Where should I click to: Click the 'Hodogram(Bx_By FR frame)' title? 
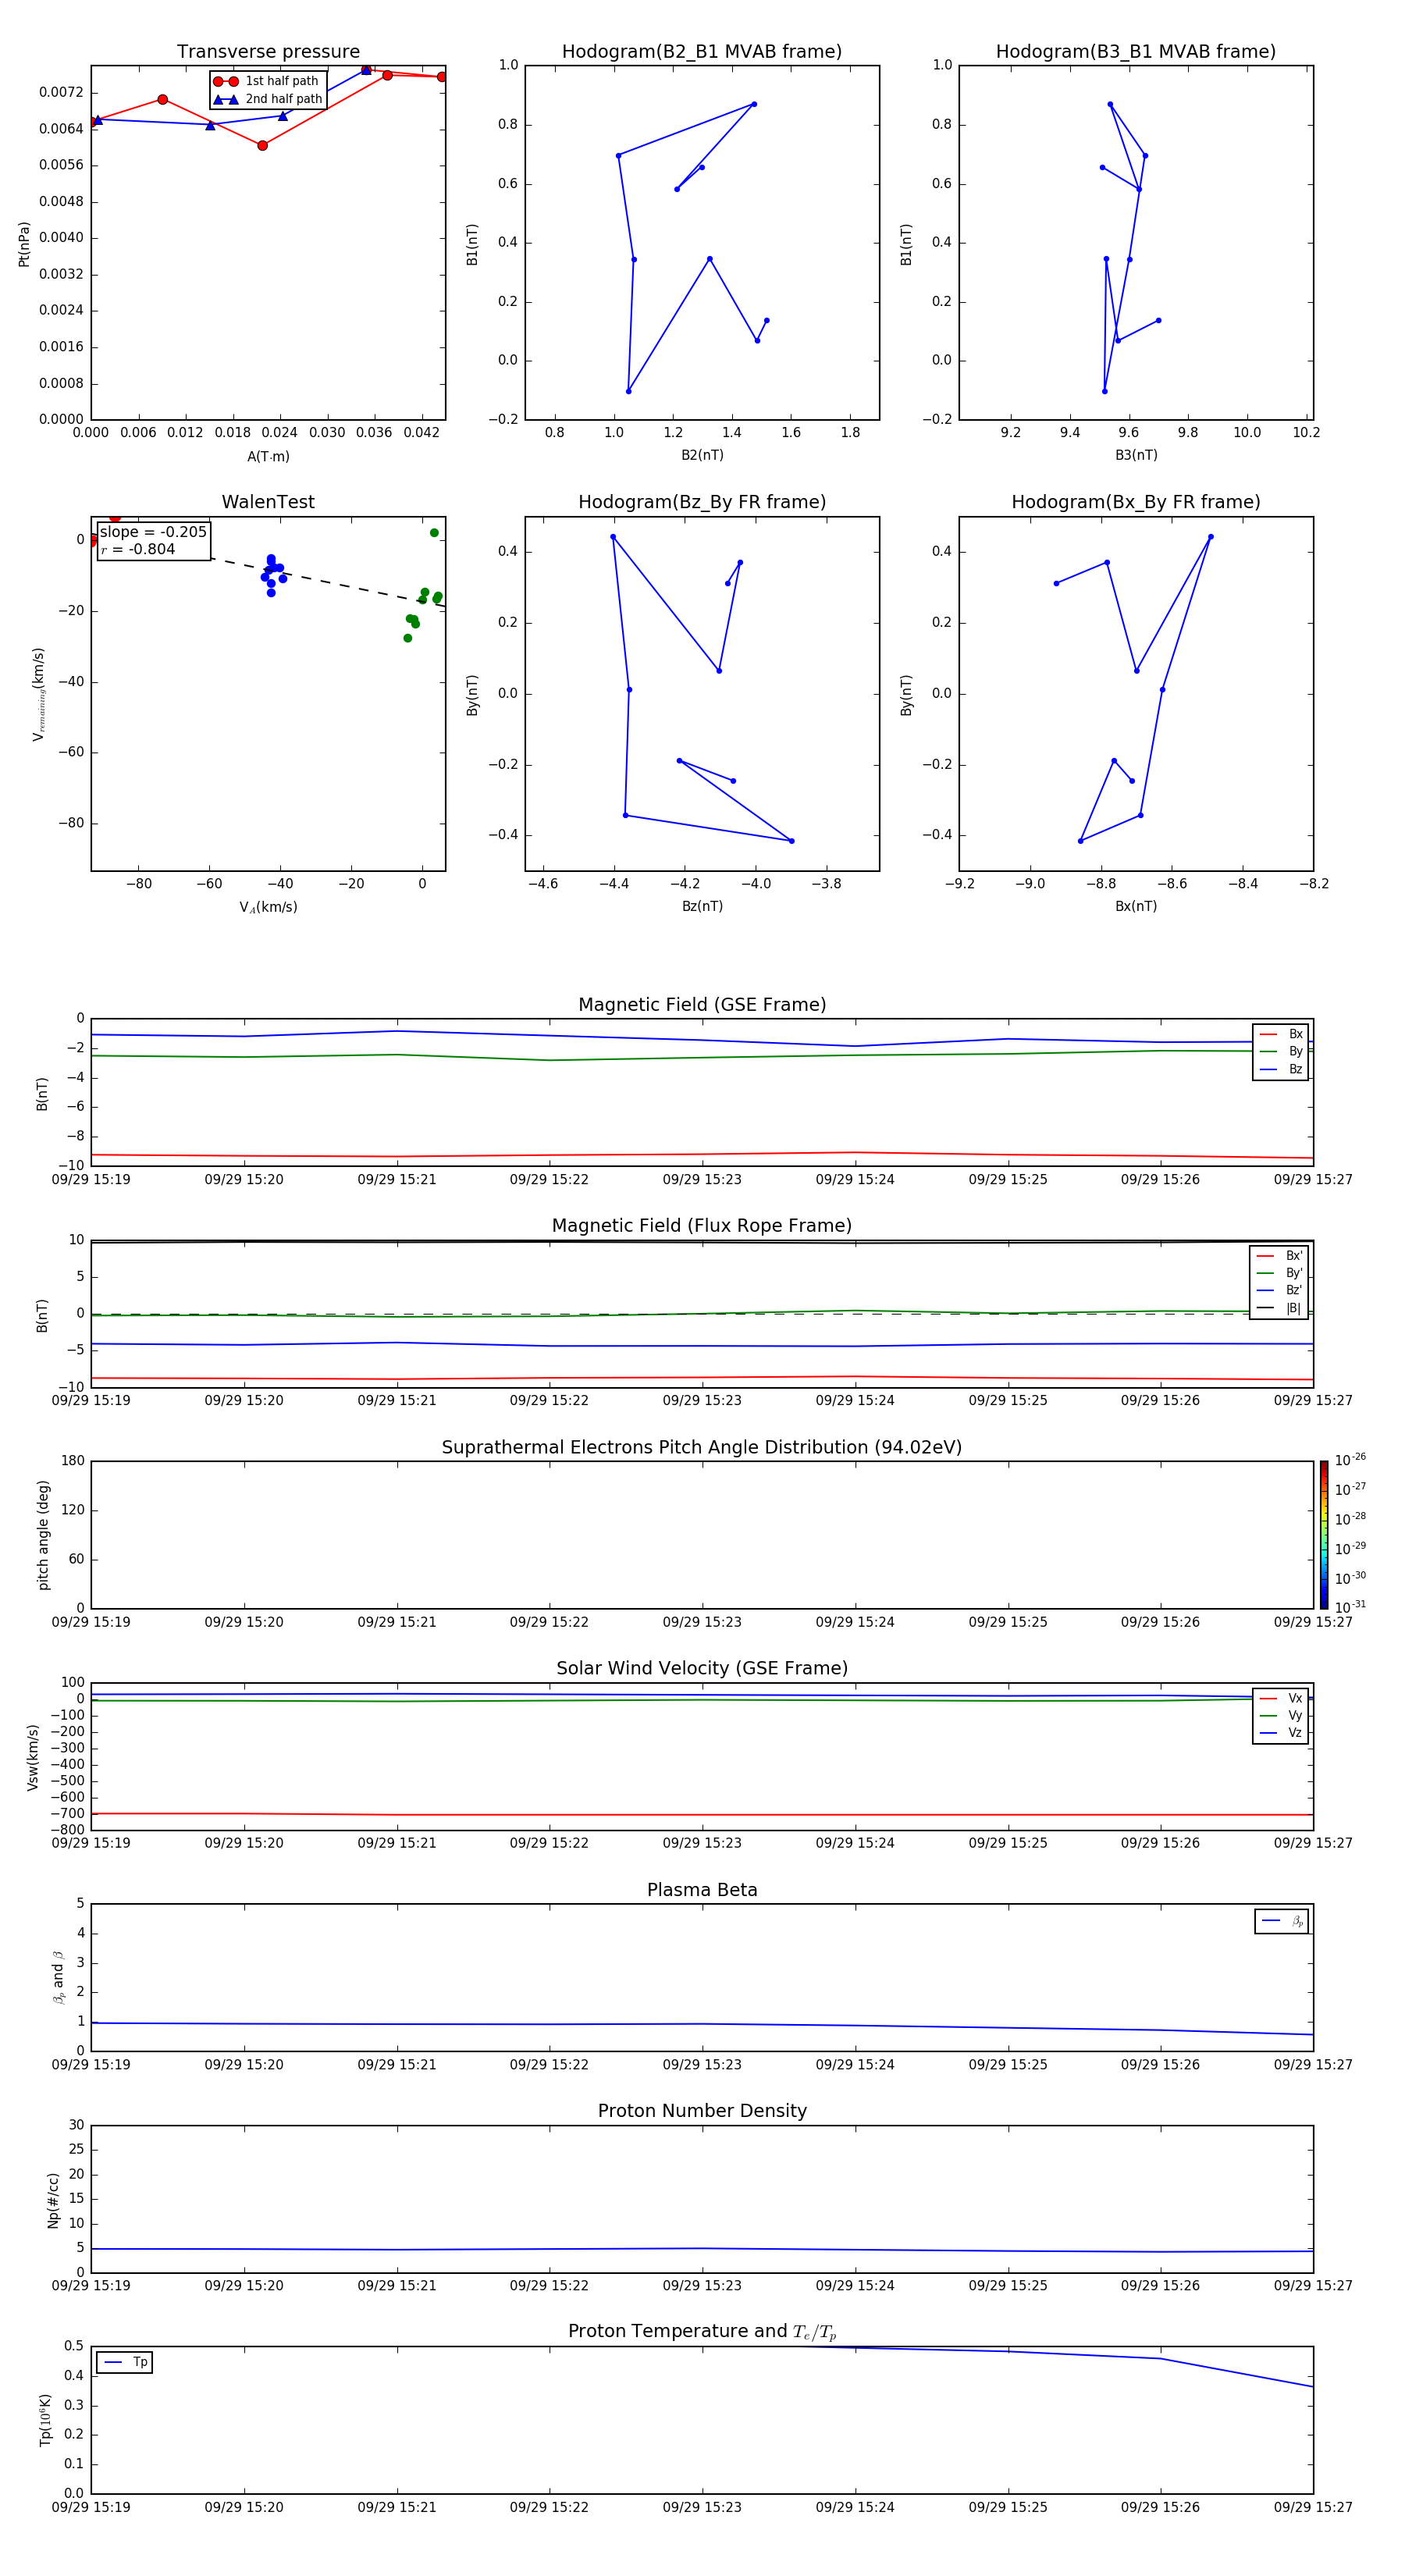coord(1136,502)
